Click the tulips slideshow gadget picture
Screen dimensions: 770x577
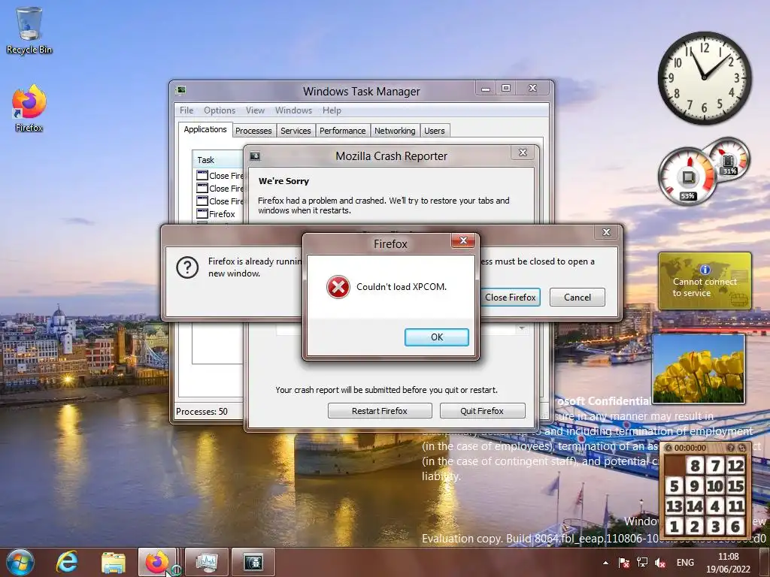(699, 369)
